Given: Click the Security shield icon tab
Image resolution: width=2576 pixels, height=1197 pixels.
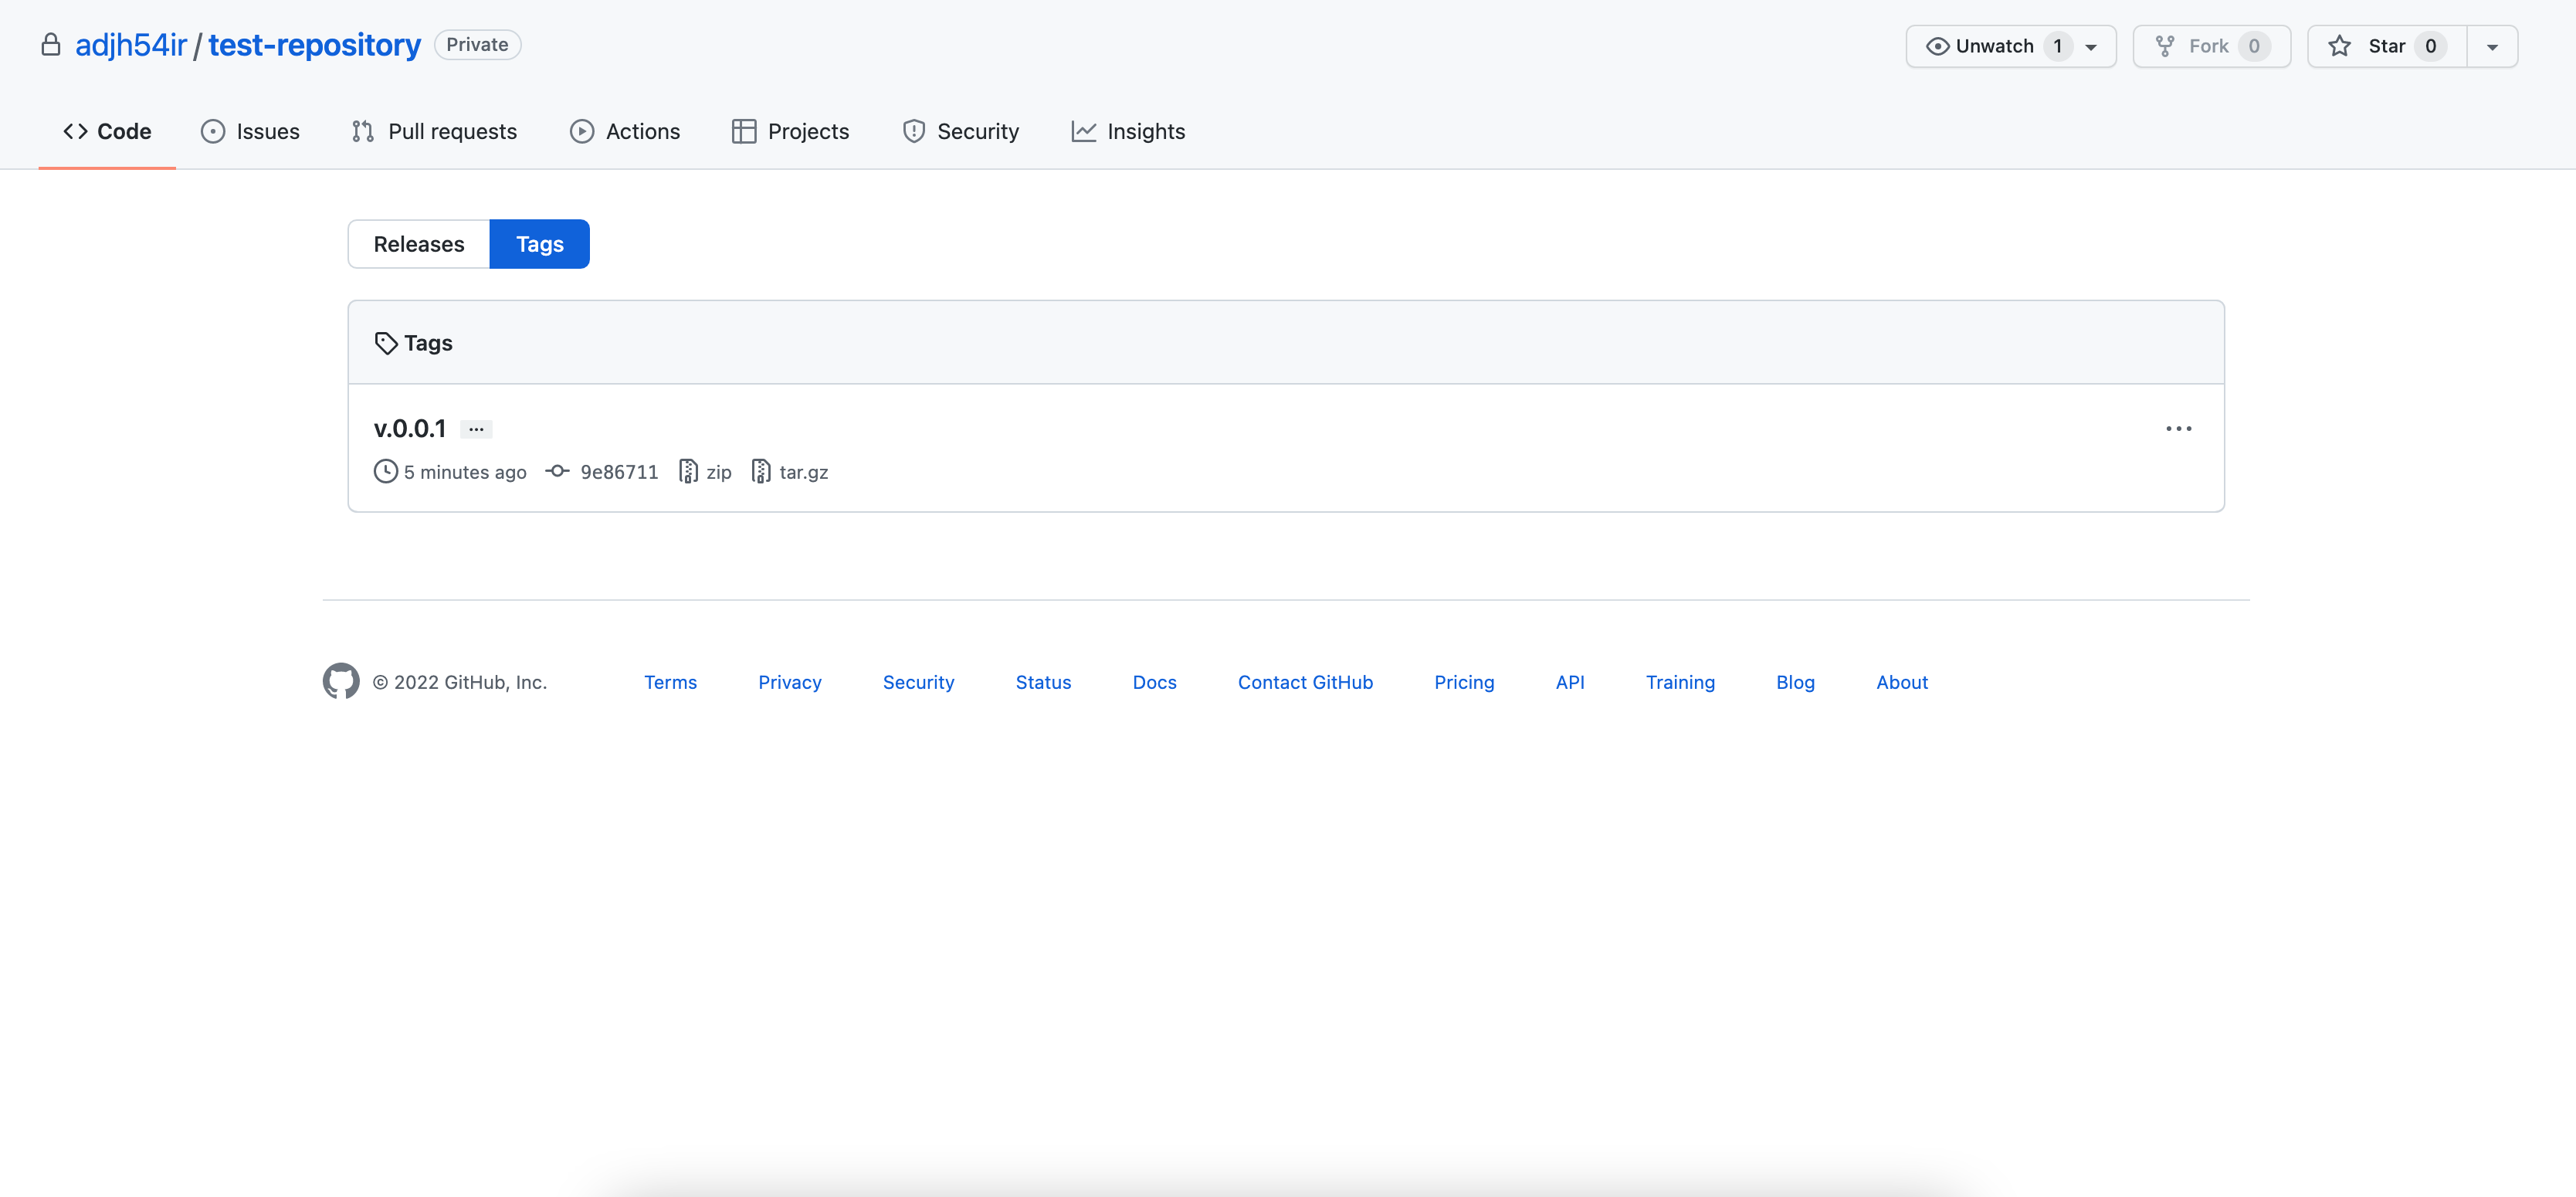Looking at the screenshot, I should click(x=913, y=131).
